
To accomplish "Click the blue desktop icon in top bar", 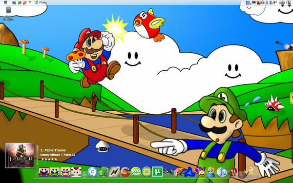I will tap(14, 2).
